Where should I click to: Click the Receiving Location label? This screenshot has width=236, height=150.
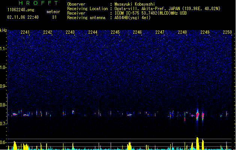coord(87,9)
